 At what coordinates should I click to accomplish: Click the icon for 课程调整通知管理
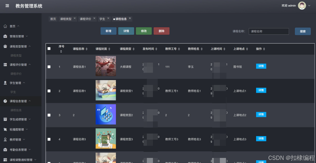5,160
